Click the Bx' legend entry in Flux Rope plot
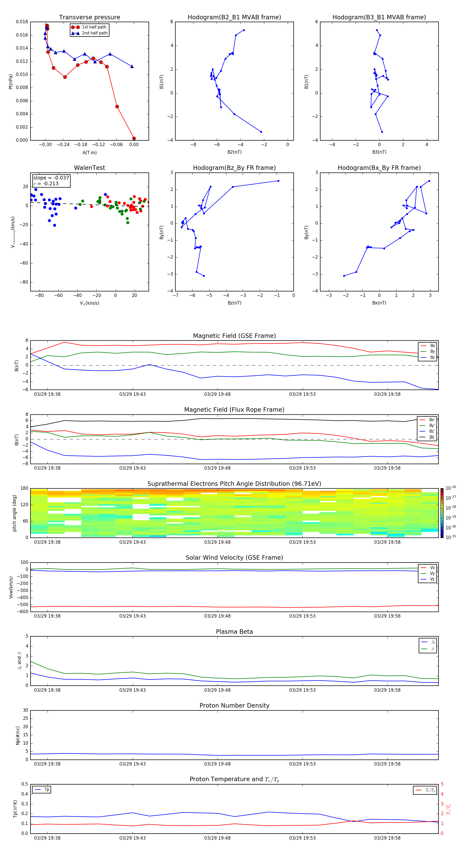 (x=427, y=420)
